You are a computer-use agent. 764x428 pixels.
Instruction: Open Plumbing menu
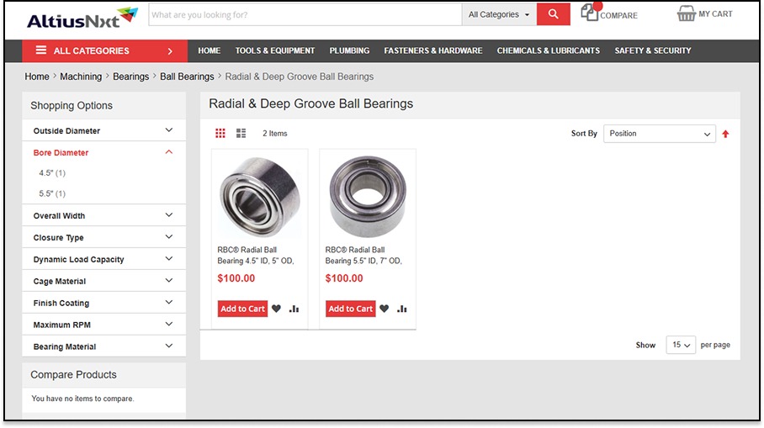pyautogui.click(x=349, y=50)
